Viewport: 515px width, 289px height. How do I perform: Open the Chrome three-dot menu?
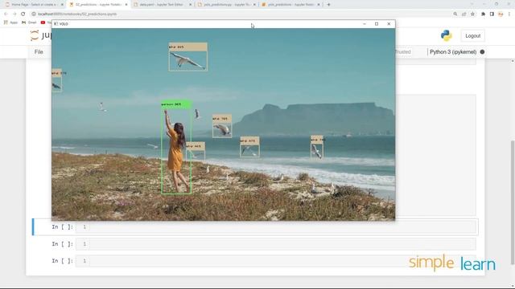click(x=509, y=14)
